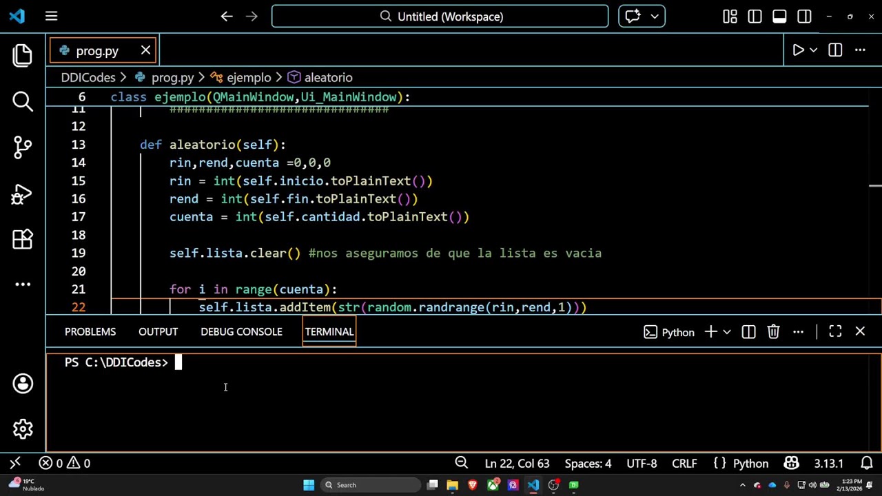Split the terminal
The height and width of the screenshot is (496, 882).
[x=748, y=332]
